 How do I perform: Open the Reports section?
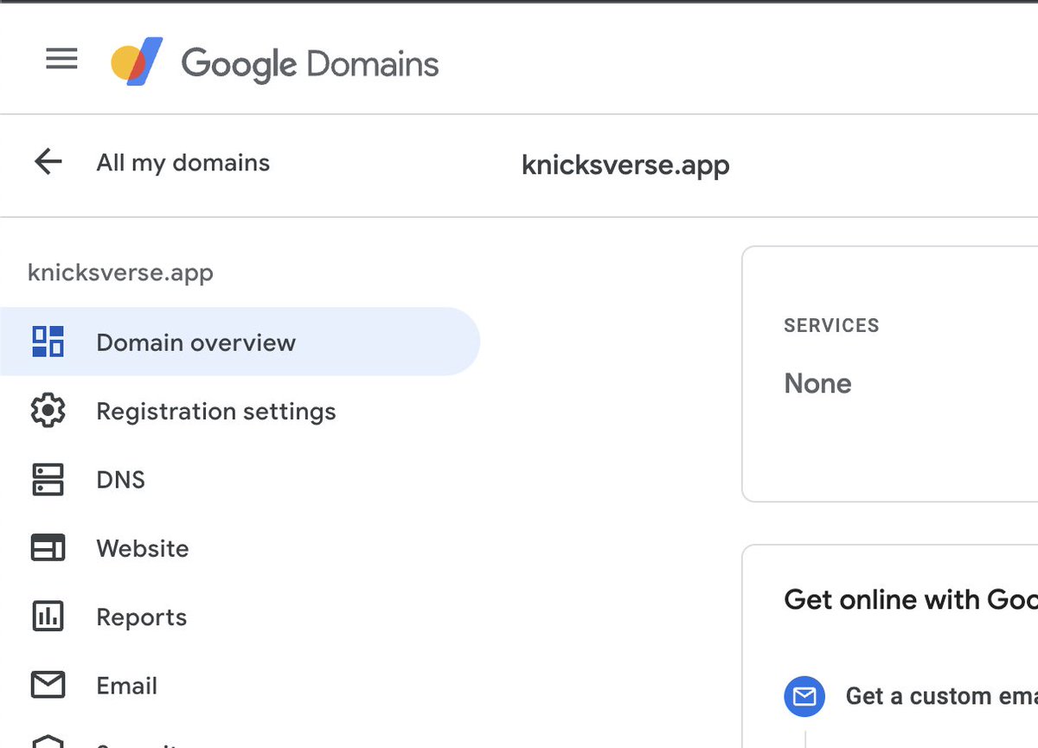142,617
